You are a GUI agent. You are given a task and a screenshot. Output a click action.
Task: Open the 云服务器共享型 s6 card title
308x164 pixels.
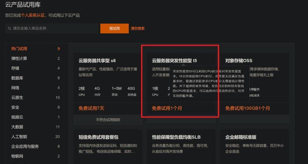pyautogui.click(x=97, y=61)
